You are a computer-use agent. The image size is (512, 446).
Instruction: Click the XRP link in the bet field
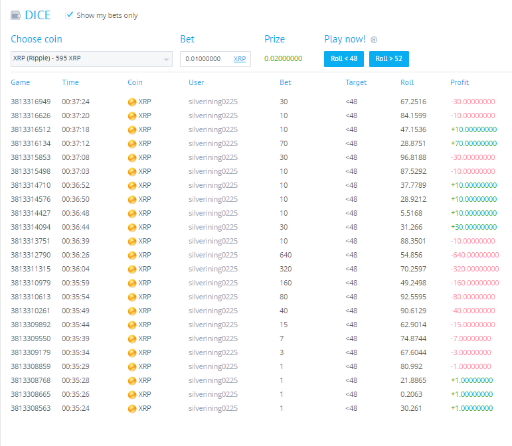(239, 59)
